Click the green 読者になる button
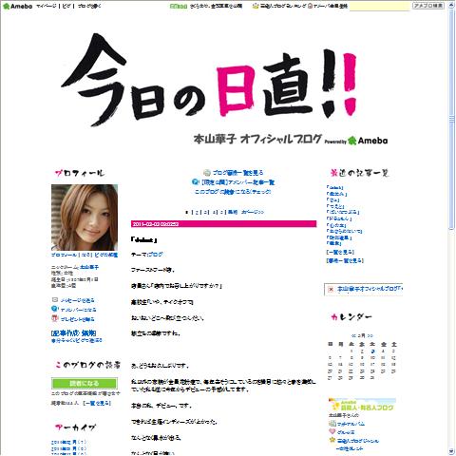 85,383
